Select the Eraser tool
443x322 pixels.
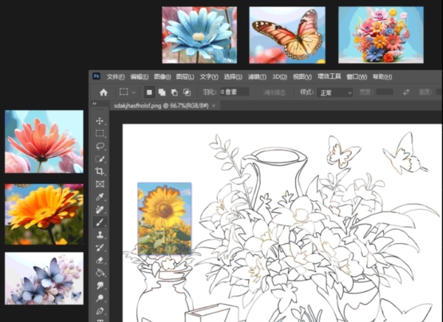coord(100,260)
